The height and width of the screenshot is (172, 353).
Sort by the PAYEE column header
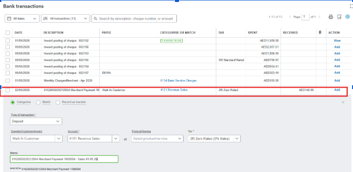pos(106,33)
